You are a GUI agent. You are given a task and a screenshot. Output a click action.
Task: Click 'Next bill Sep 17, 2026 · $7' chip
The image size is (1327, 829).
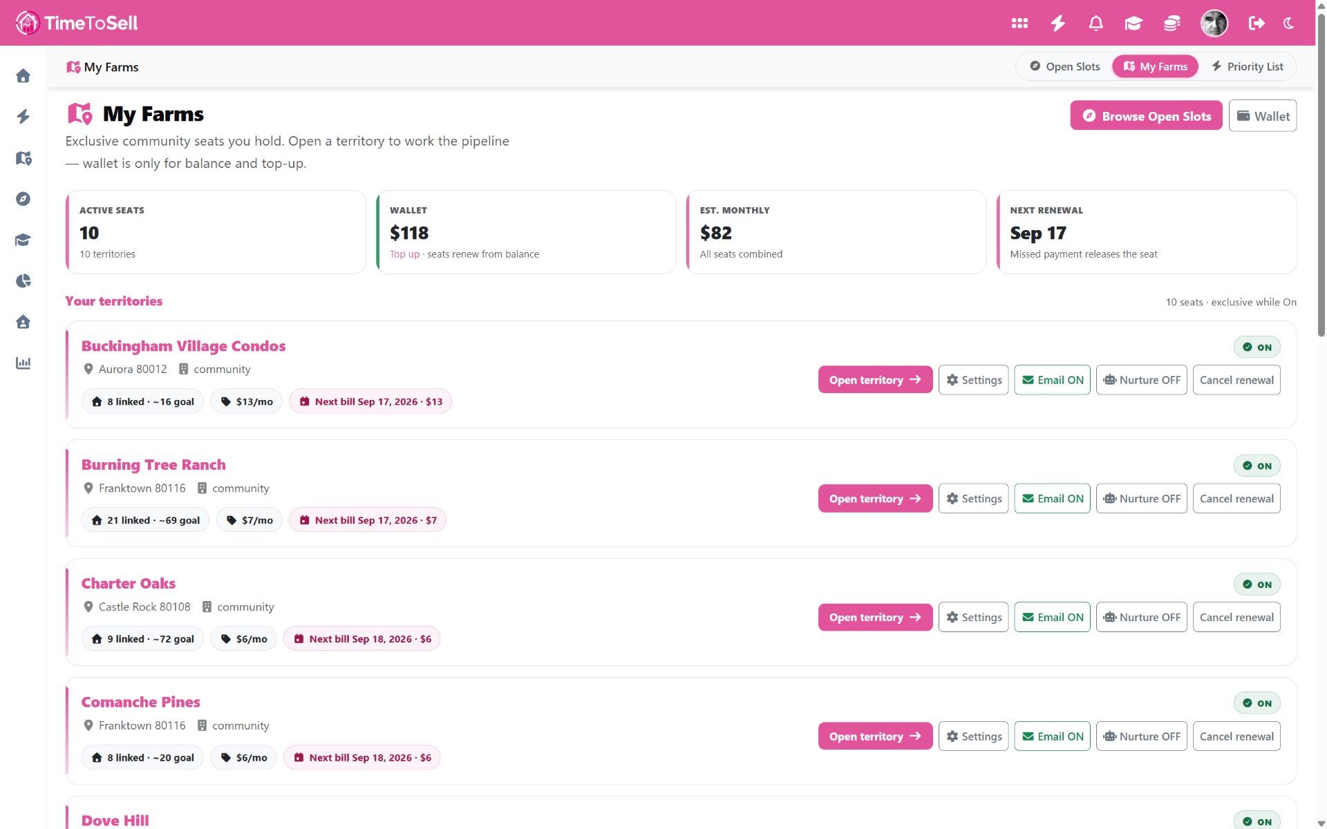(368, 520)
